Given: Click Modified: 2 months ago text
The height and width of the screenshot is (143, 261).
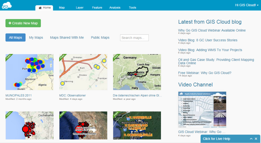Looking at the screenshot, I should [x=19, y=99].
